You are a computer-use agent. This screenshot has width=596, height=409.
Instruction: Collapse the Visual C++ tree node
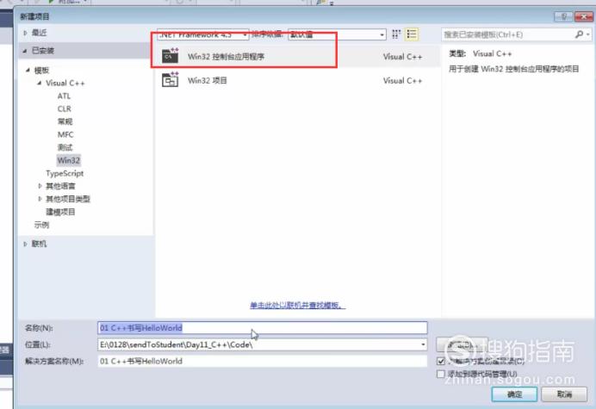coord(40,83)
